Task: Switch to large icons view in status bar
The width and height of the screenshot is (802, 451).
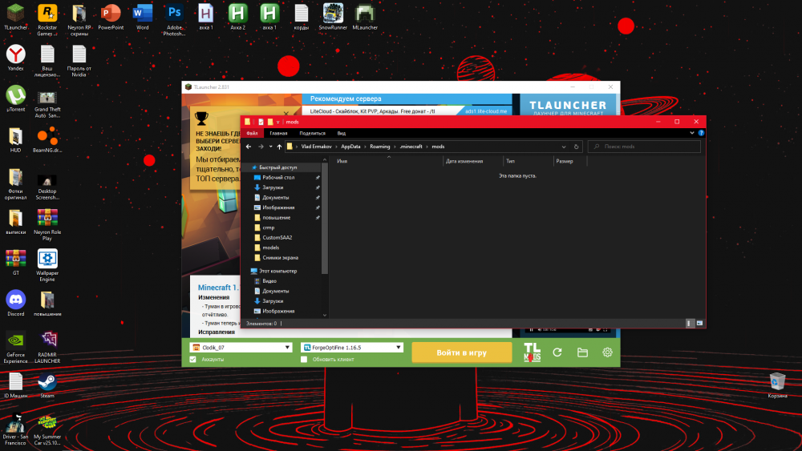Action: 699,324
